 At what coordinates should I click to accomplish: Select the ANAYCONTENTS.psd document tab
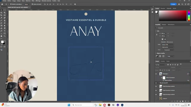[18, 7]
